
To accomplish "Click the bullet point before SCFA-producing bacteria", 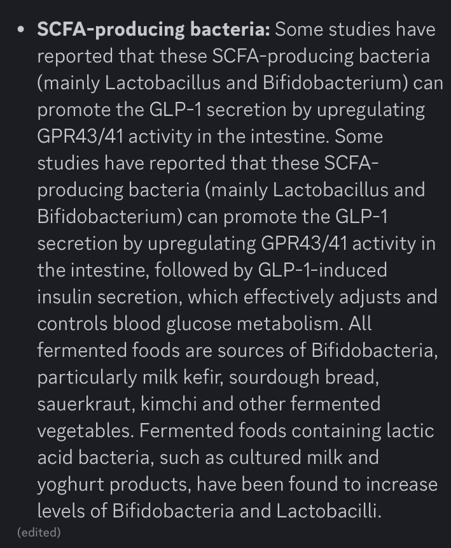I will tap(21, 30).
